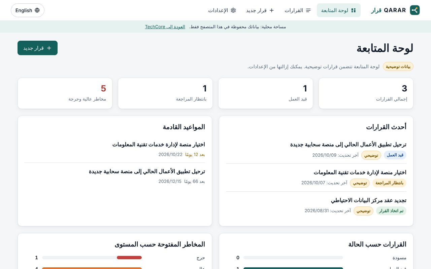Click the بعد 12 يومًا due label
The image size is (431, 269).
point(195,154)
